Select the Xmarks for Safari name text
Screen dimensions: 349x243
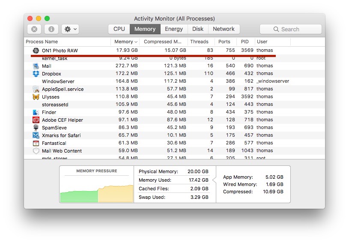point(61,135)
